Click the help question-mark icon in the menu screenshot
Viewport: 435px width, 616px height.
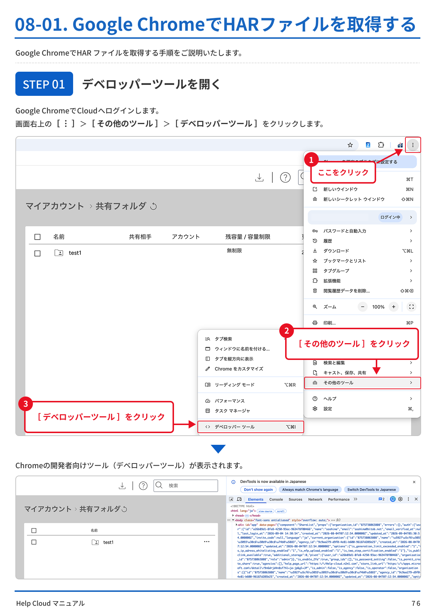285,177
